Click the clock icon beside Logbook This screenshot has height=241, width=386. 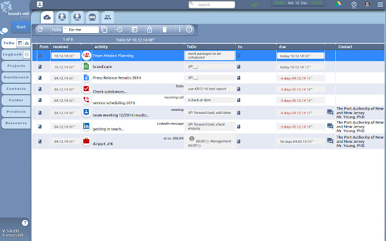point(27,55)
